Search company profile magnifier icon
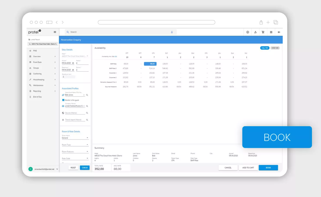Screen dimensions: 321x197 pyautogui.click(x=87, y=106)
